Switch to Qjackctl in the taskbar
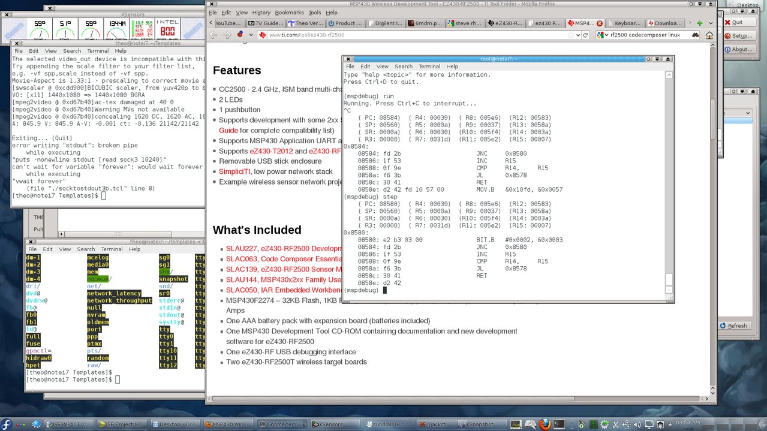Image resolution: width=767 pixels, height=431 pixels. coord(437,424)
